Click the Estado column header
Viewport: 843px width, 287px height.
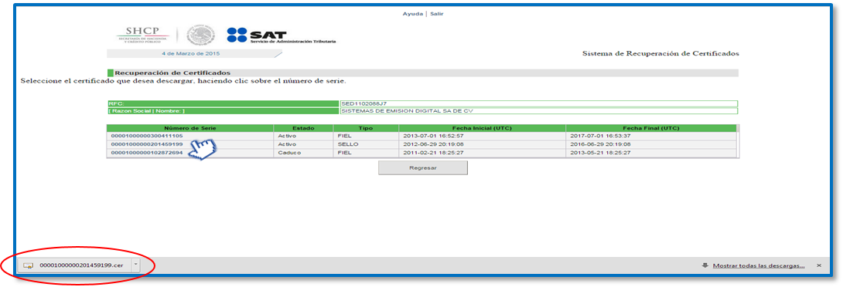click(x=303, y=128)
